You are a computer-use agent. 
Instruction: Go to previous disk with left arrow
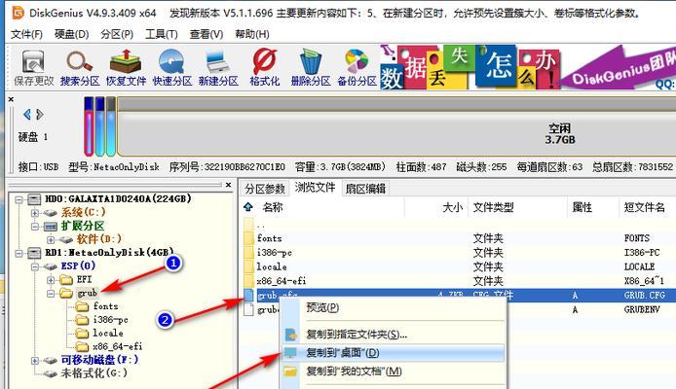click(26, 115)
